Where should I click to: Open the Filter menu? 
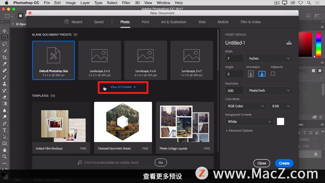(x=126, y=3)
